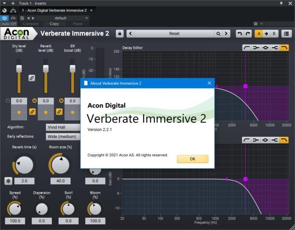Select B settings slot
Viewport: 295px width, 230px height.
pyautogui.click(x=274, y=34)
